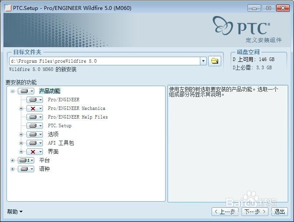The image size is (294, 222).
Task: Expand the 语种 tree node
Action: pos(13,169)
